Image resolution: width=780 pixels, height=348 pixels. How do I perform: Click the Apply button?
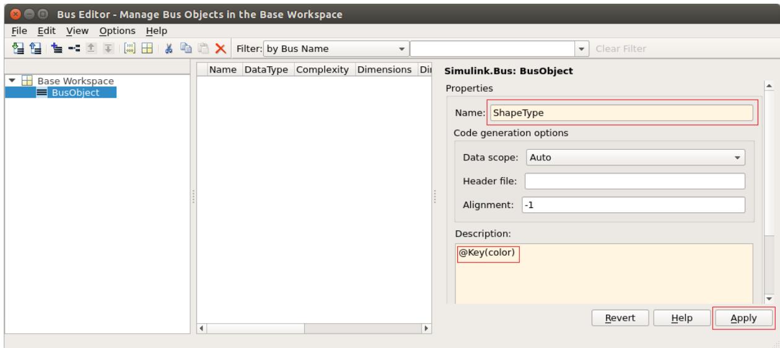(x=744, y=318)
